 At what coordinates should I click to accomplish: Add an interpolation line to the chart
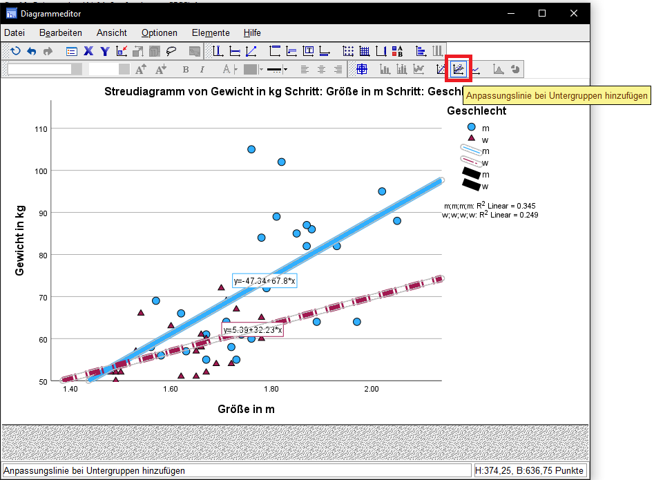click(477, 69)
